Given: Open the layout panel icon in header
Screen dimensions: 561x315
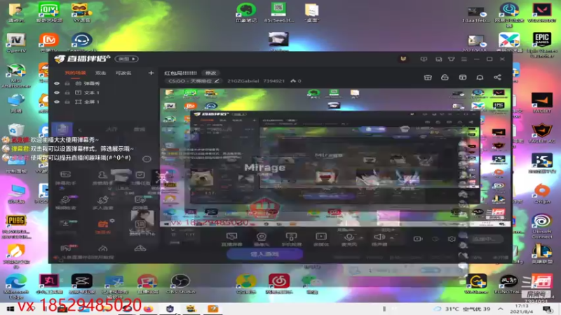Looking at the screenshot, I should coord(463,77).
